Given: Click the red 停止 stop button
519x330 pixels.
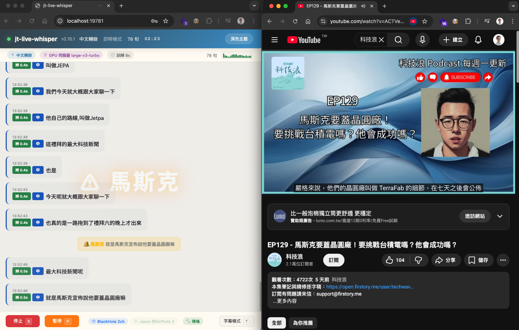Looking at the screenshot, I should [23, 321].
